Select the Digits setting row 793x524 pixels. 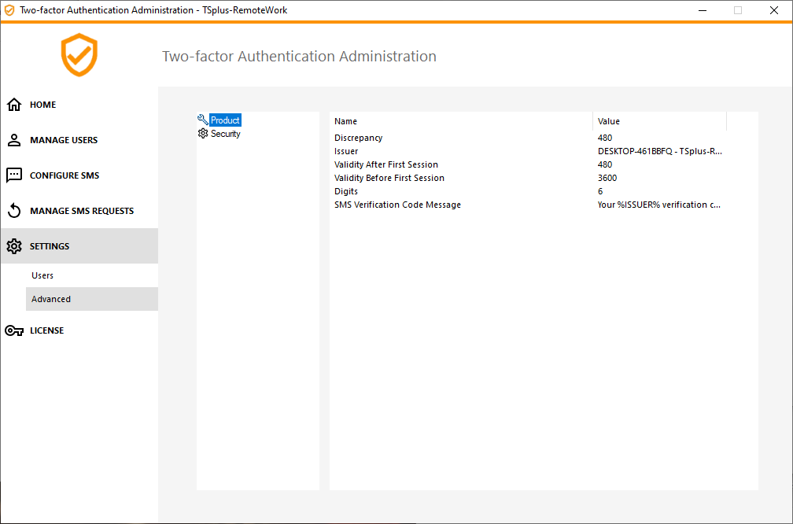(345, 190)
